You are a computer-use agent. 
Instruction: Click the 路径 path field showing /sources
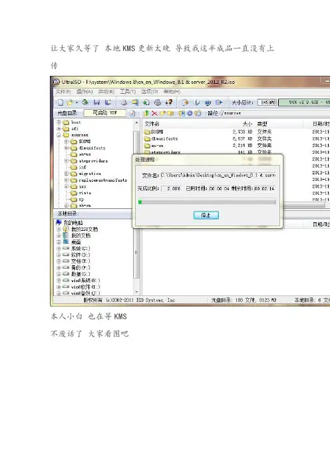pyautogui.click(x=275, y=113)
